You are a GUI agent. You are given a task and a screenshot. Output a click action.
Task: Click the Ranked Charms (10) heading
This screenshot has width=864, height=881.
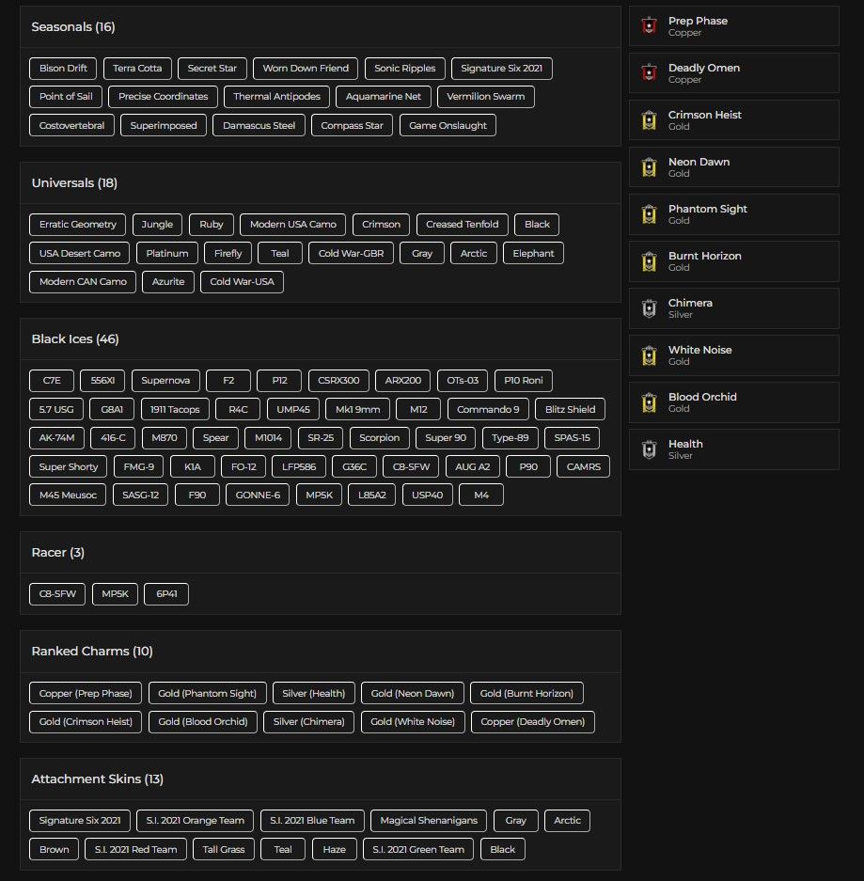click(92, 652)
